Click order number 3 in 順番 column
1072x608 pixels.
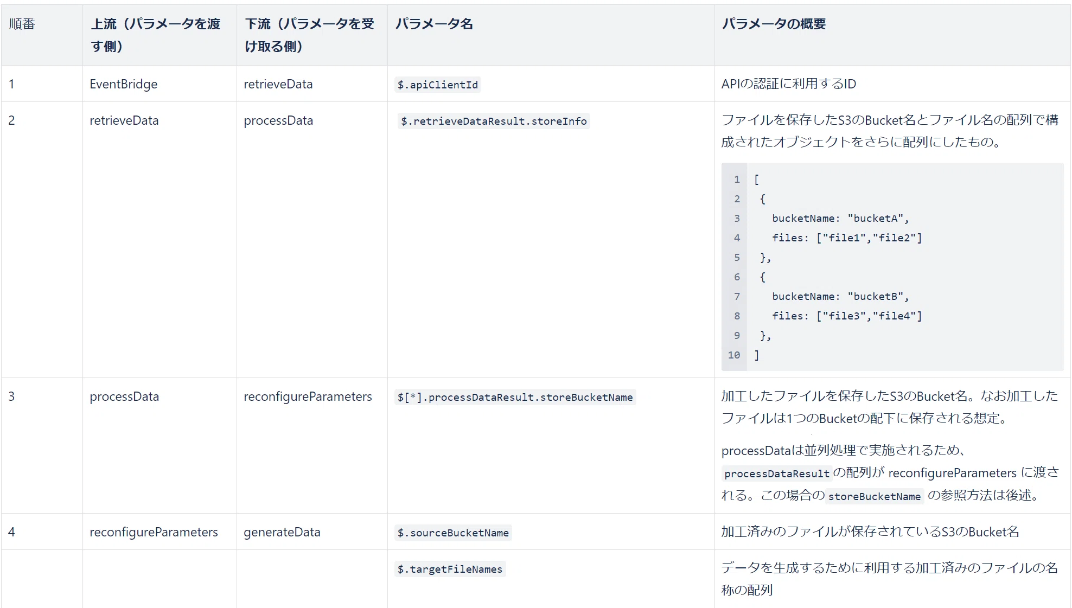tap(11, 396)
